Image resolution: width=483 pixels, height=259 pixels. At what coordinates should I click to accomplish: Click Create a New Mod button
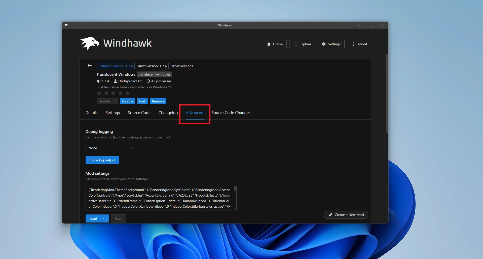pos(346,215)
